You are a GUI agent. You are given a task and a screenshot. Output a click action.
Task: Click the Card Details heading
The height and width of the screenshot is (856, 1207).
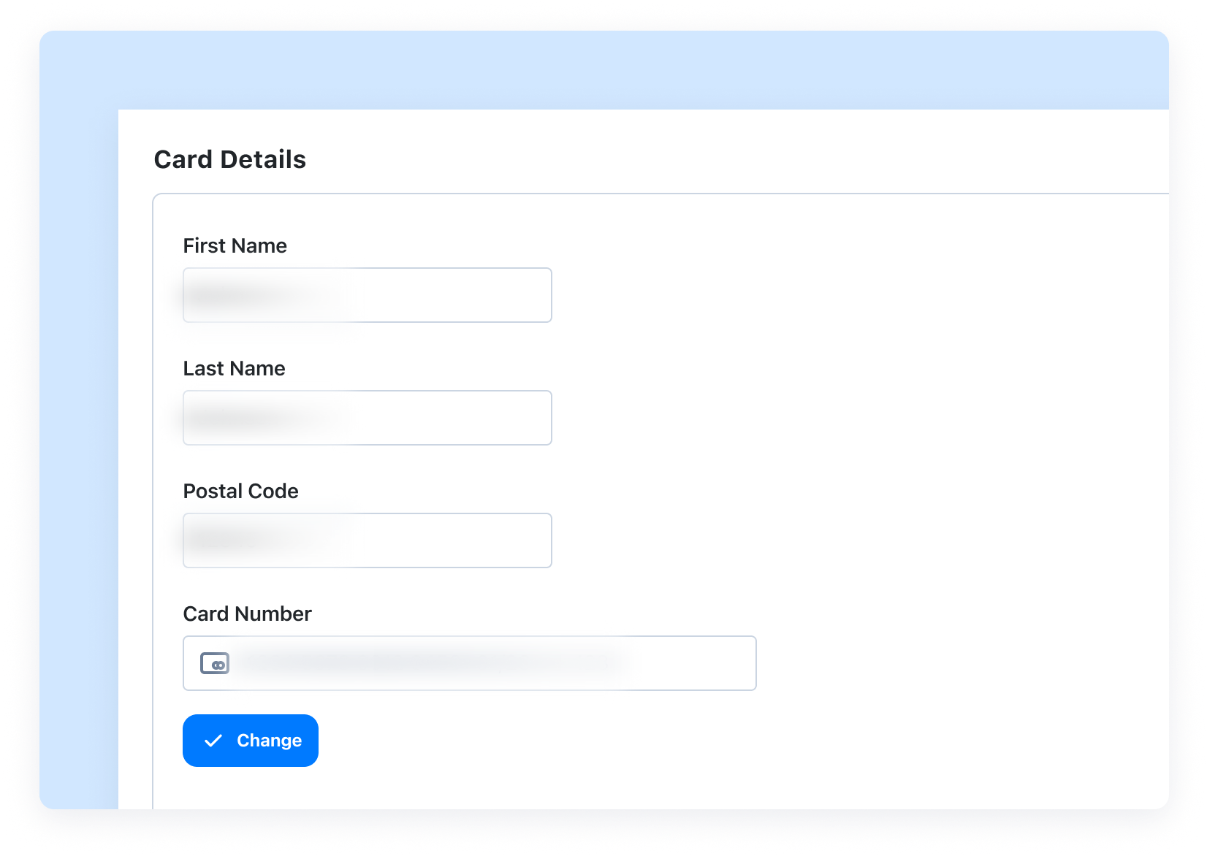230,159
